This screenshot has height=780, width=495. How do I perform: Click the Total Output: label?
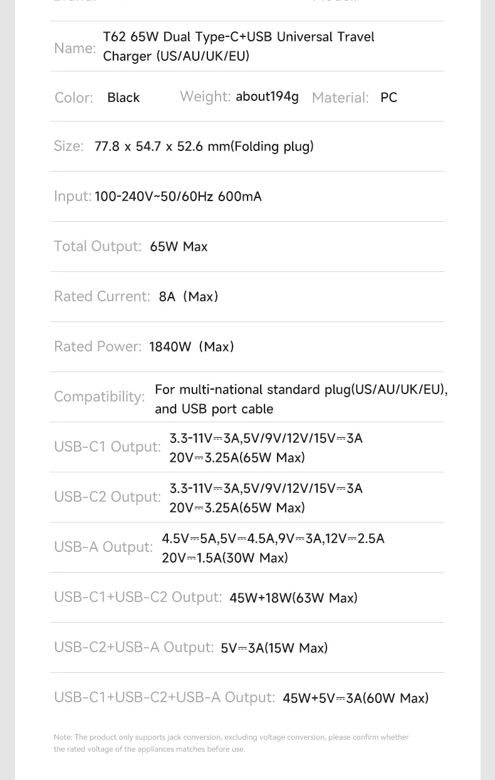click(98, 246)
